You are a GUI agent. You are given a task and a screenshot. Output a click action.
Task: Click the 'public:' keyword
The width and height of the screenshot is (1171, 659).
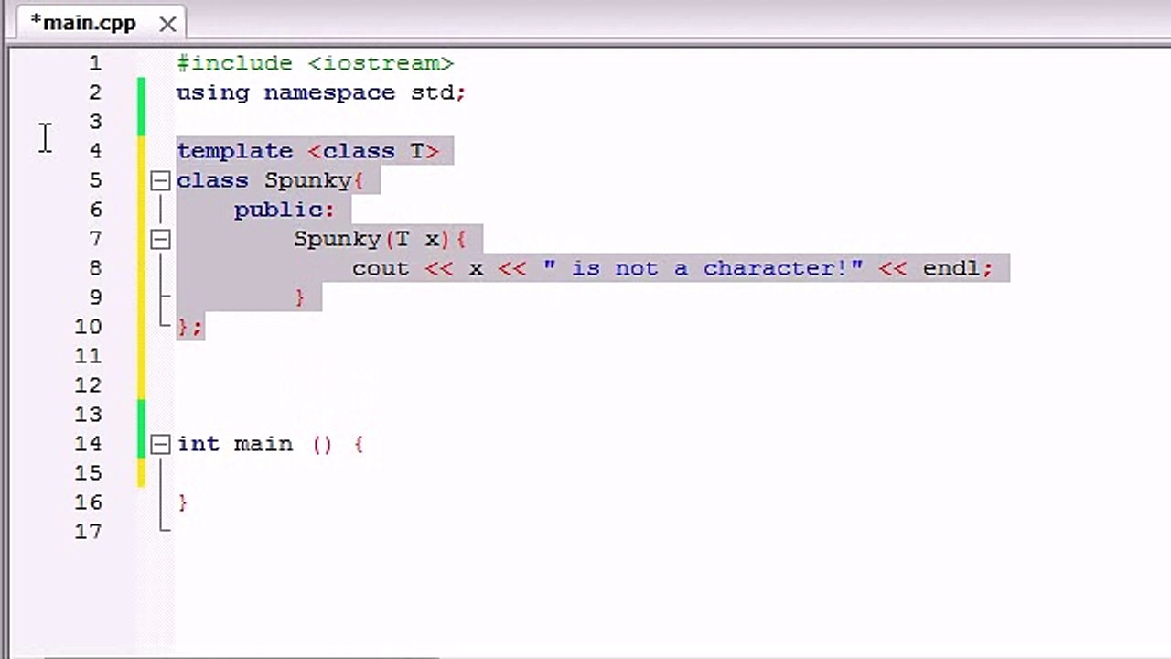[285, 210]
